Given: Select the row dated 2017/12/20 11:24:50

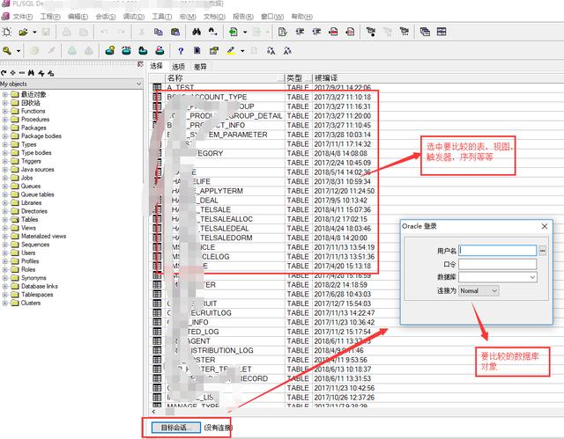Looking at the screenshot, I should pyautogui.click(x=264, y=191).
